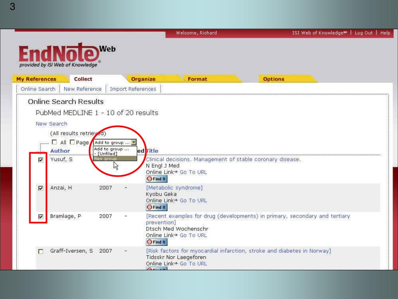Click the Graff-Iversen, S author name

point(72,251)
